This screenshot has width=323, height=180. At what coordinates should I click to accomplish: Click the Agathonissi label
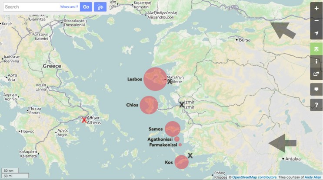pos(160,139)
